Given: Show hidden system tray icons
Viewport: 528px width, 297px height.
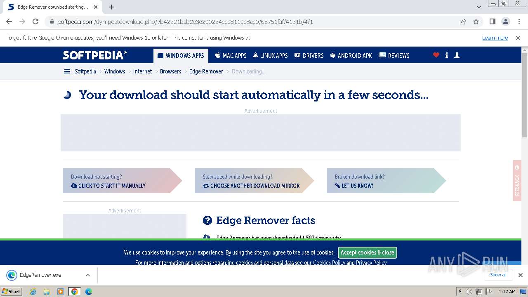Looking at the screenshot, I should point(460,292).
